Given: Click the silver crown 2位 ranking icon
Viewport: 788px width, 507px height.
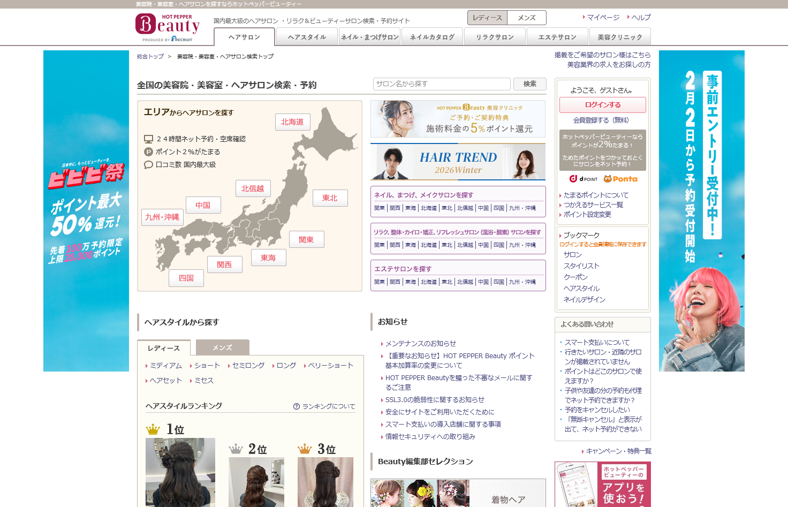Looking at the screenshot, I should pyautogui.click(x=236, y=449).
